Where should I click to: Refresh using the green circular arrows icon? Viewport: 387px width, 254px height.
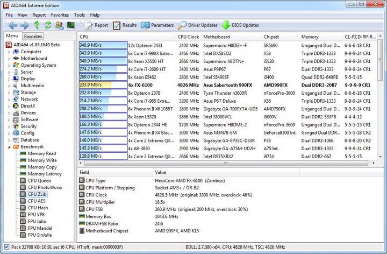tap(48, 25)
